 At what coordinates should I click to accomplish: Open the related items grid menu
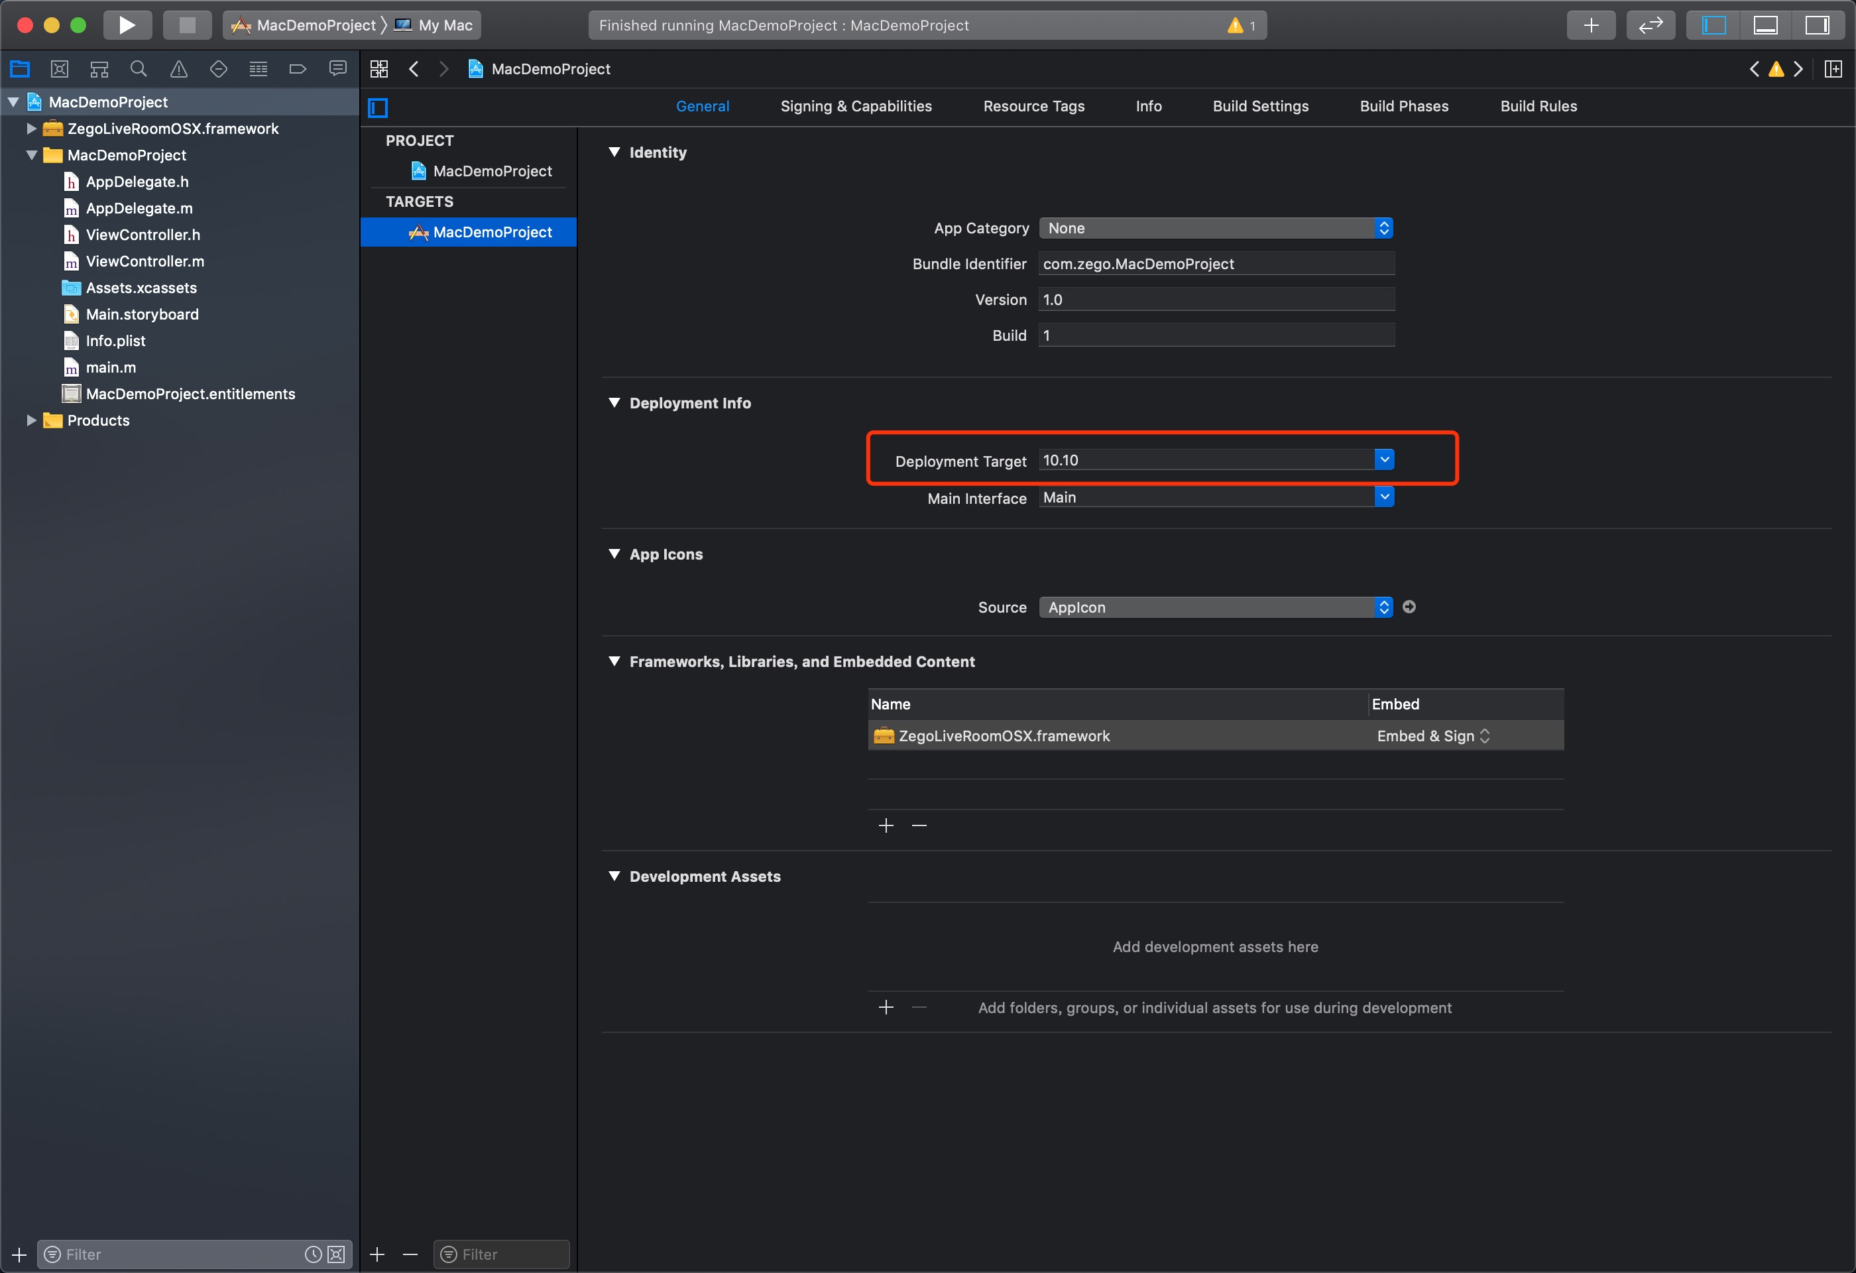point(379,69)
